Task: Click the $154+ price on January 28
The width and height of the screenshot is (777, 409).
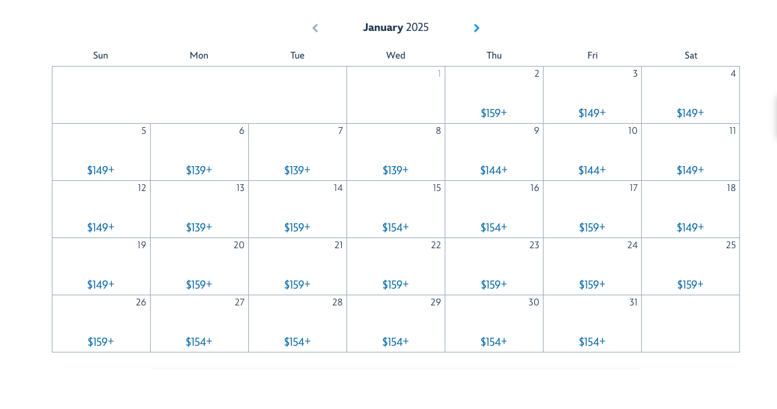Action: (297, 342)
